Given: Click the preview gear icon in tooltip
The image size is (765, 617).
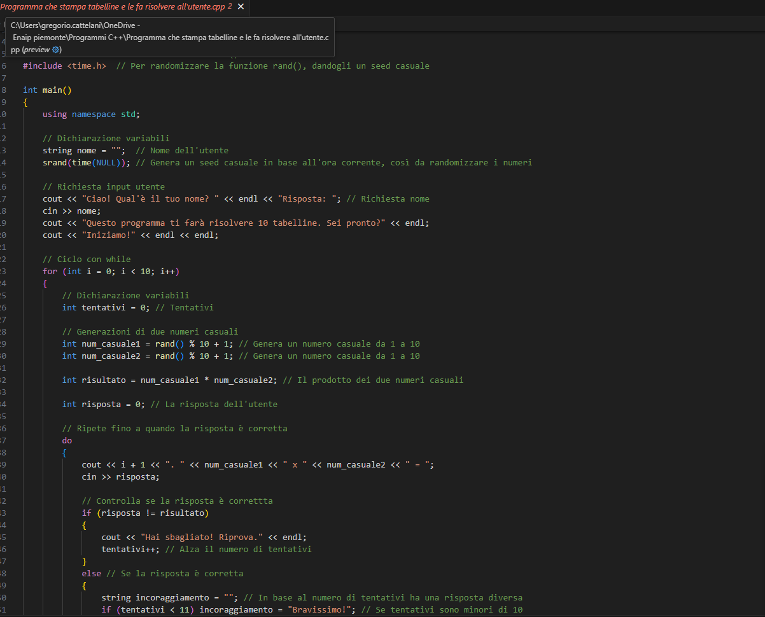Looking at the screenshot, I should point(56,50).
